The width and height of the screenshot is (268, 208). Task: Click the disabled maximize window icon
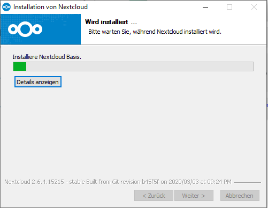point(229,7)
